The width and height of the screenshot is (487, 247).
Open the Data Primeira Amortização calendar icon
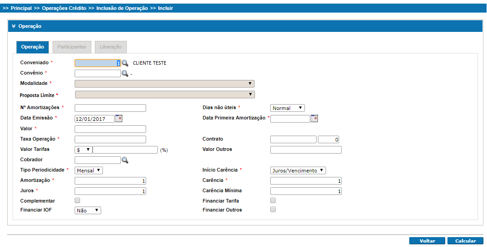point(314,119)
